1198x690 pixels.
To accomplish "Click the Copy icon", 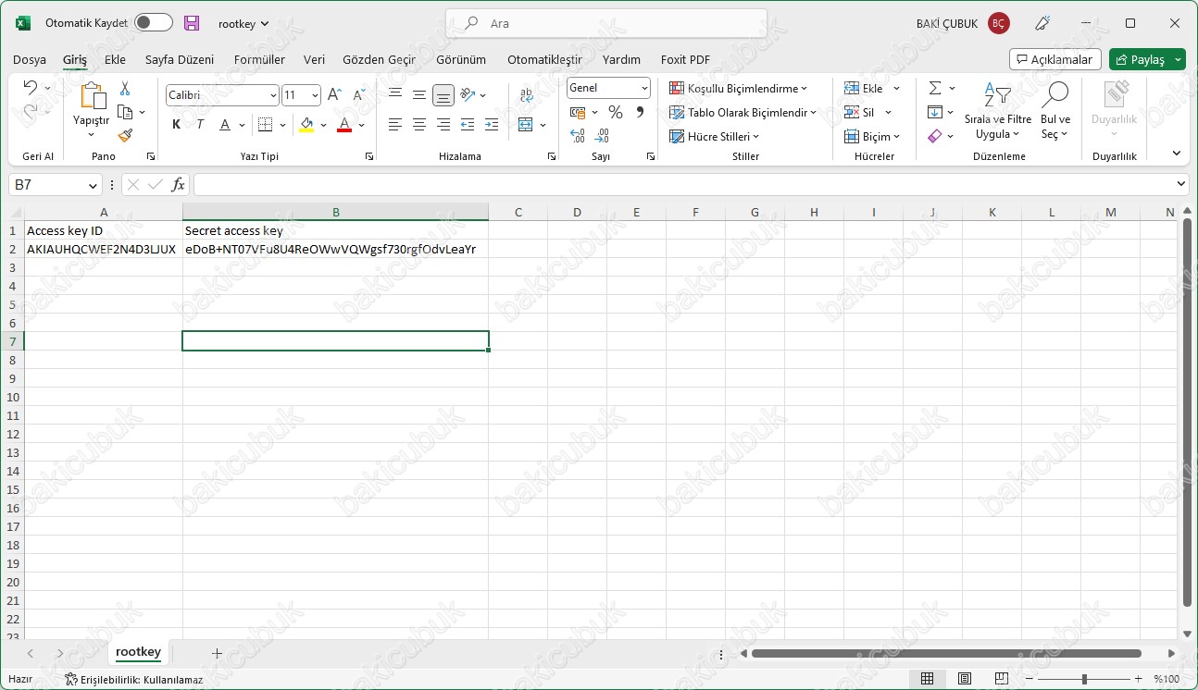I will click(x=125, y=112).
